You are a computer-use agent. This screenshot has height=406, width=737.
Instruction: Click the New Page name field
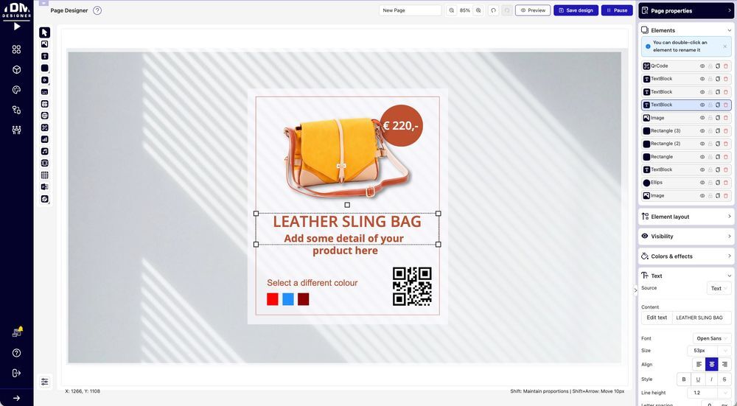point(410,10)
